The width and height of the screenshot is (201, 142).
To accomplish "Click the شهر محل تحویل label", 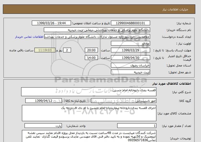I will pos(180,72).
